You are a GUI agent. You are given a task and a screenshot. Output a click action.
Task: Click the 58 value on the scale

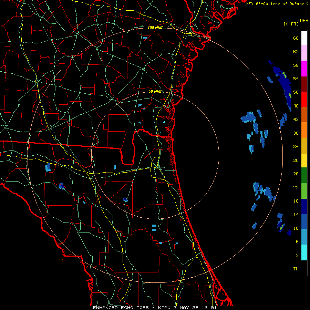[x=296, y=65]
